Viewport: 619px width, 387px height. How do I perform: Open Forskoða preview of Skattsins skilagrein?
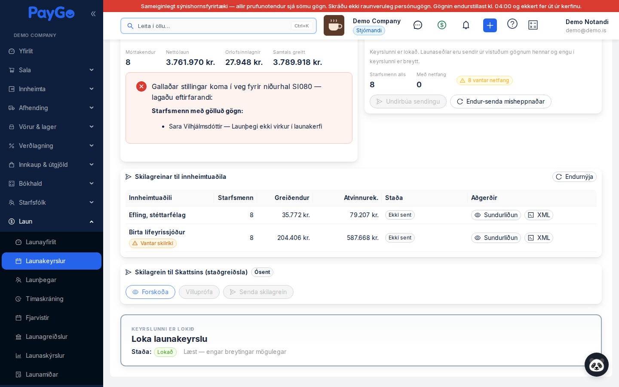(x=150, y=292)
